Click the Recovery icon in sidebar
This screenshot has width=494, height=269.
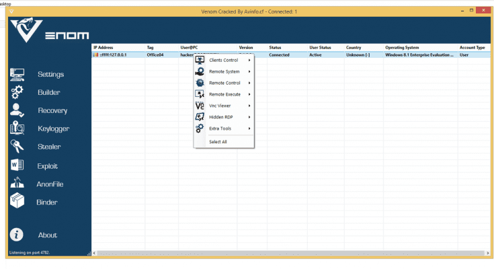tap(17, 110)
